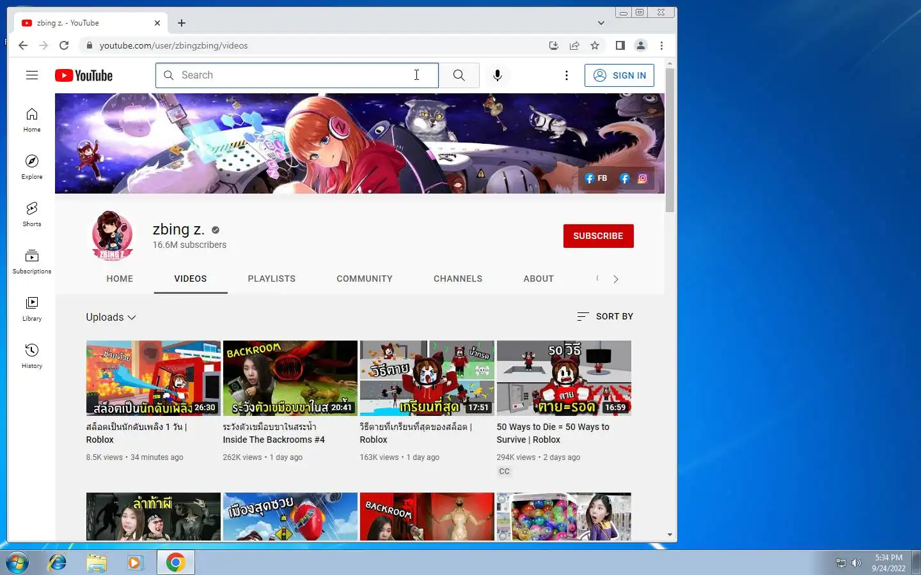Open the COMMUNITY tab
The width and height of the screenshot is (921, 575).
coord(365,279)
